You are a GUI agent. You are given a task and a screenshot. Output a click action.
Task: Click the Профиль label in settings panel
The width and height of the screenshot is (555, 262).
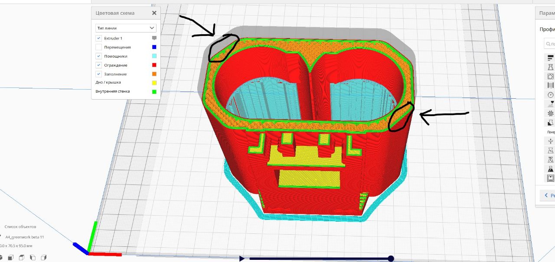547,29
